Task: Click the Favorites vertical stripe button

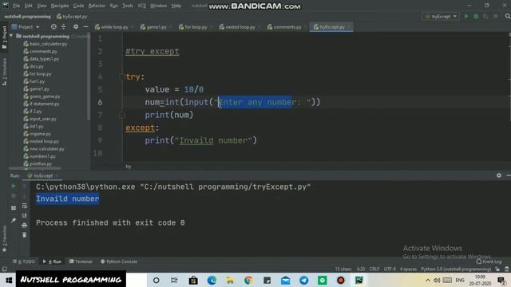Action: coord(4,238)
